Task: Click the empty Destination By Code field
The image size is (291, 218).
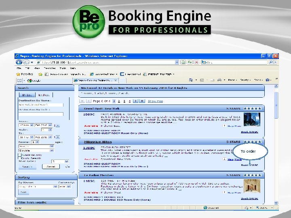Action: tap(41, 114)
